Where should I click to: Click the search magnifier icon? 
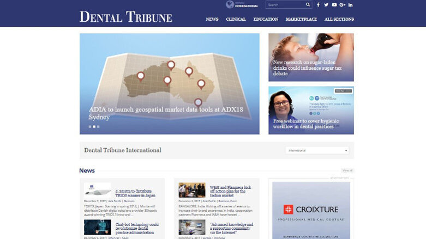(308, 4)
